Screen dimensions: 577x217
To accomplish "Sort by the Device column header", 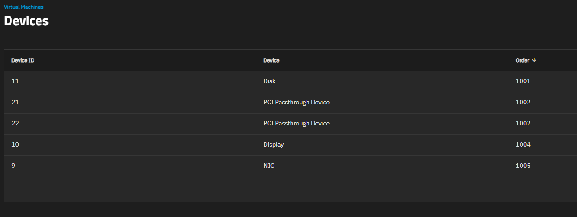I will click(271, 60).
